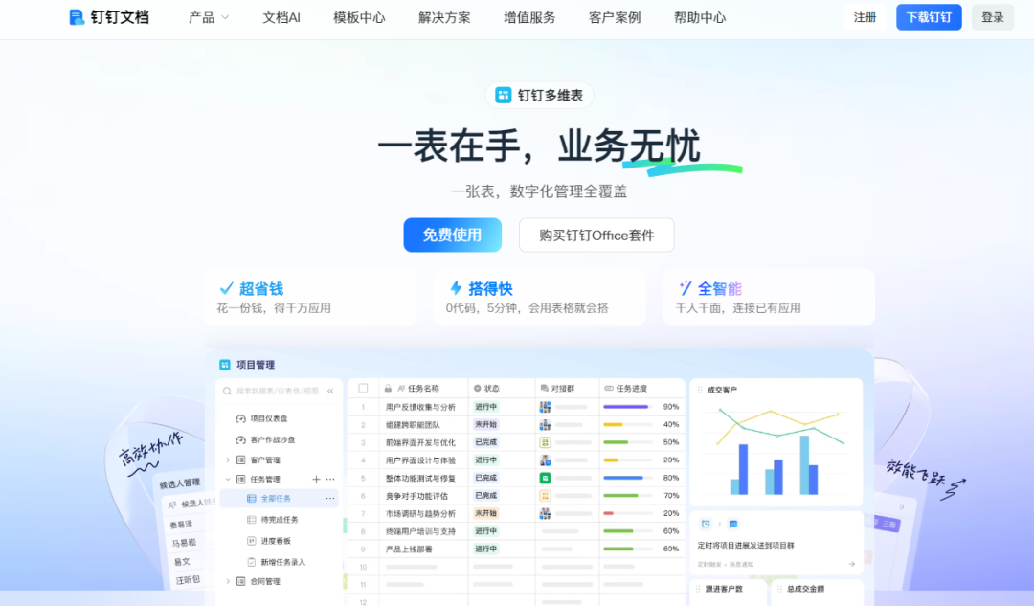Add a view with 任务管理 plus icon
Screen dimensions: 1034x606
coord(316,480)
